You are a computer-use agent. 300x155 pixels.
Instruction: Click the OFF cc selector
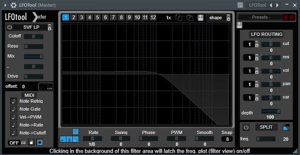(x=14, y=143)
